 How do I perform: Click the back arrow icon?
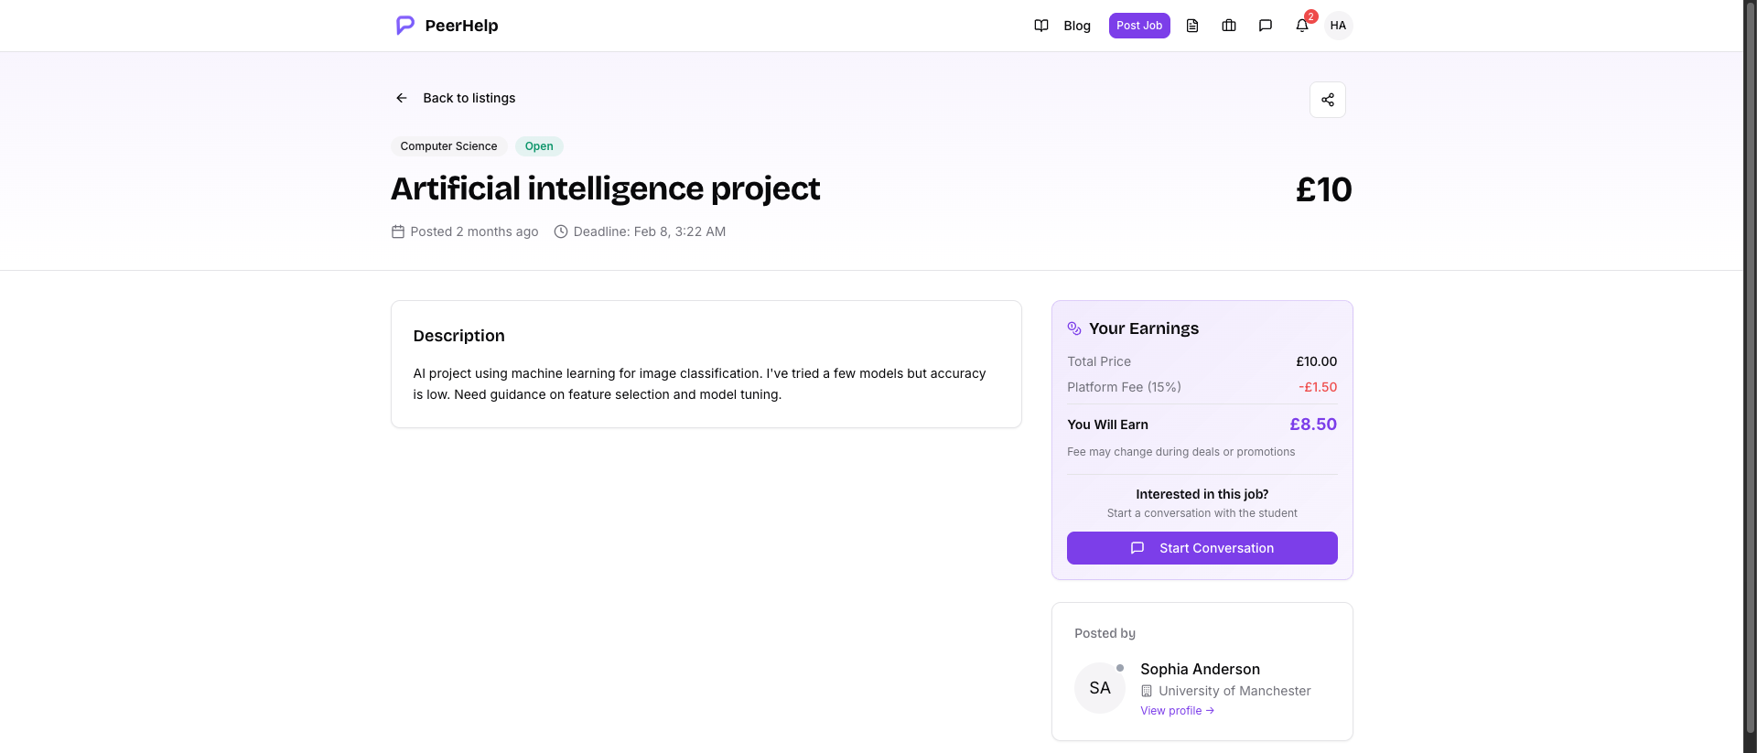[x=401, y=98]
